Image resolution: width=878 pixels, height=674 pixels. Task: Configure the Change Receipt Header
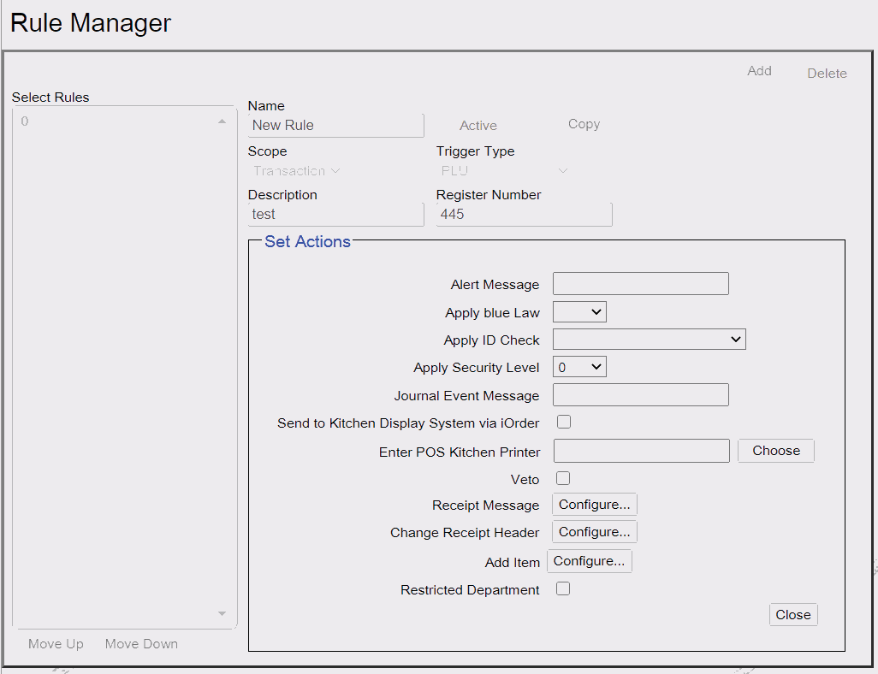[594, 532]
